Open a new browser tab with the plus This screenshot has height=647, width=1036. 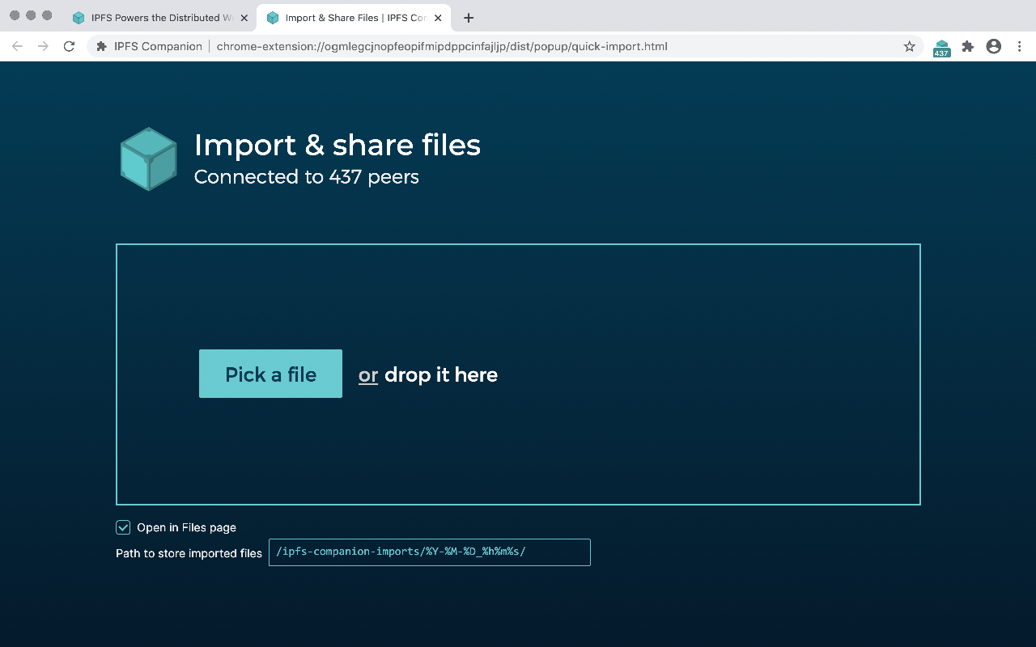pyautogui.click(x=468, y=17)
